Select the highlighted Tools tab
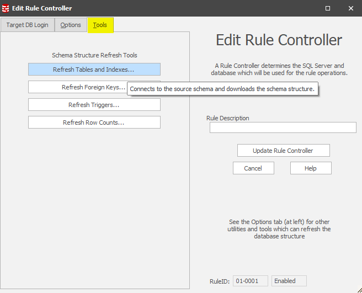 click(100, 25)
